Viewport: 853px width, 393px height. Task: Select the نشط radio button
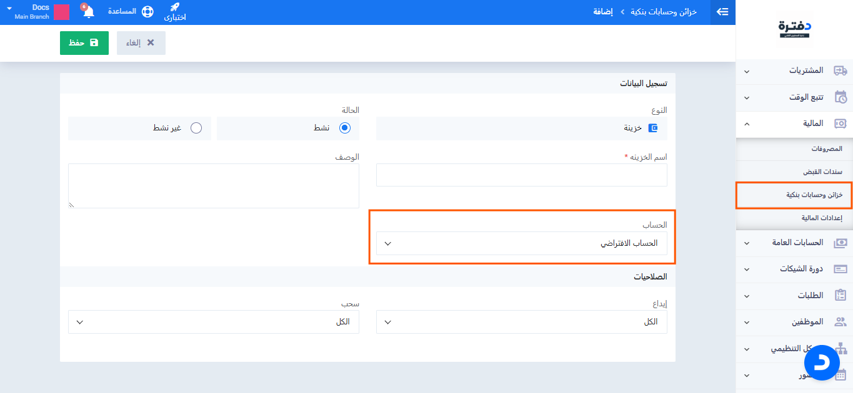pos(344,128)
